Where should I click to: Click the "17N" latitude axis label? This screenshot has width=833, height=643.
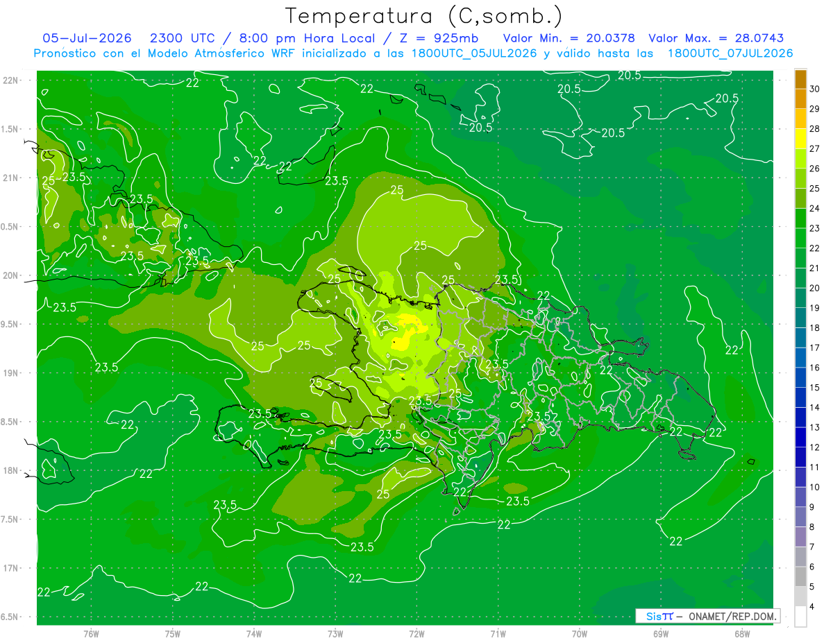(10, 568)
